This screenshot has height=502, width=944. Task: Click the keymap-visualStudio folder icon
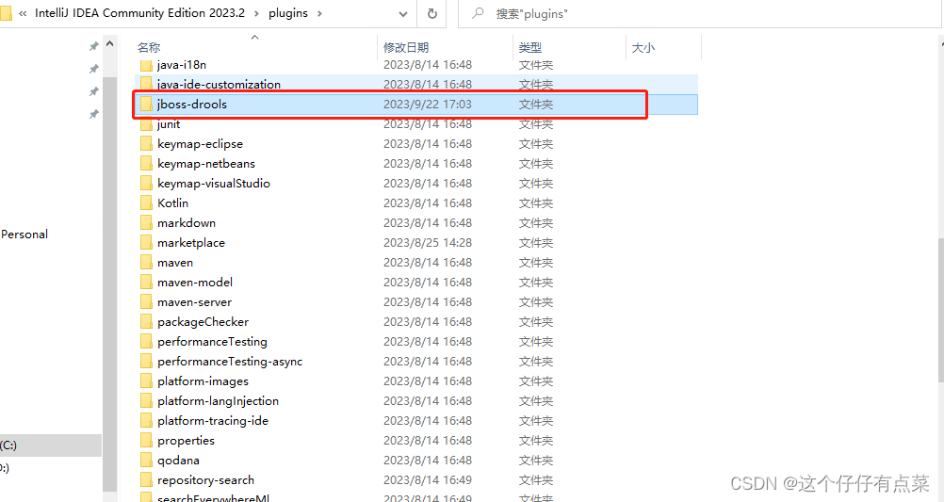(146, 184)
